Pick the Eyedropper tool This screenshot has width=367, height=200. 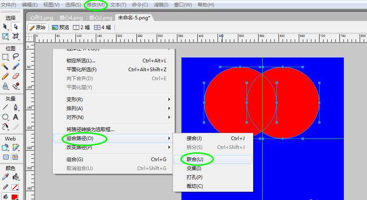click(6, 177)
